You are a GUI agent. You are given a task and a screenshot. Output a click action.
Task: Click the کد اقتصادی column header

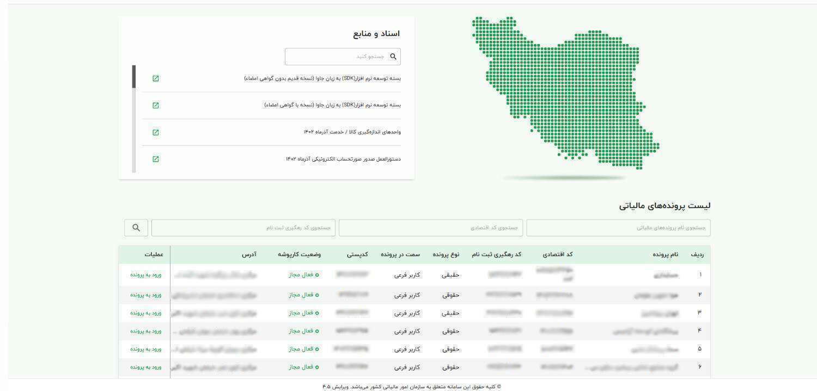(x=558, y=254)
